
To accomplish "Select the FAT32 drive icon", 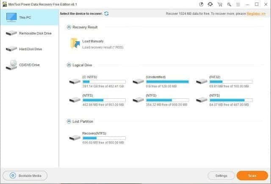I will [202, 81].
